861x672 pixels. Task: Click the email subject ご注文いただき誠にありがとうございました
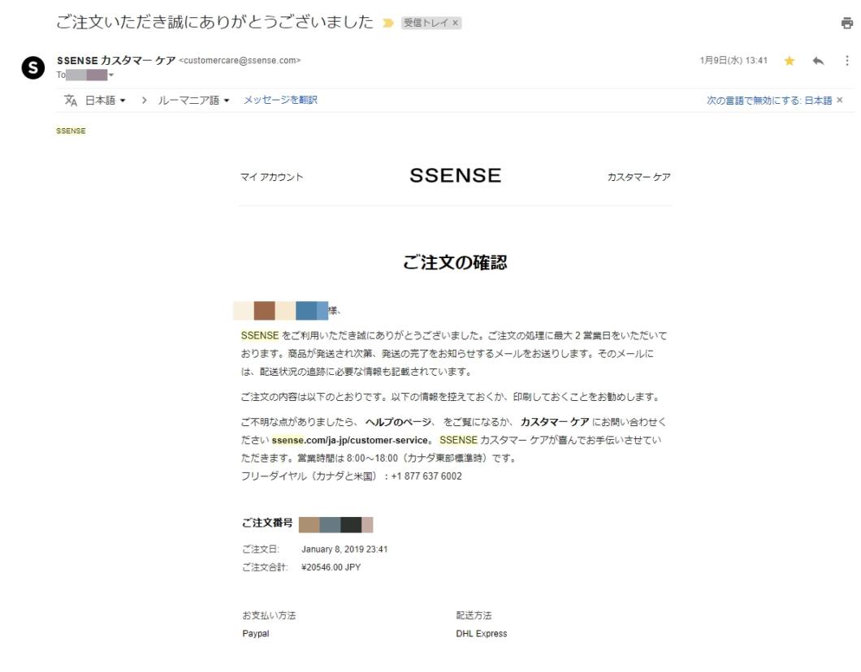(214, 22)
